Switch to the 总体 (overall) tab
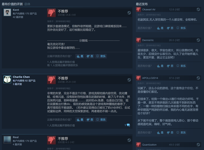Screen dimensions: 204x150 click(x=27, y=4)
